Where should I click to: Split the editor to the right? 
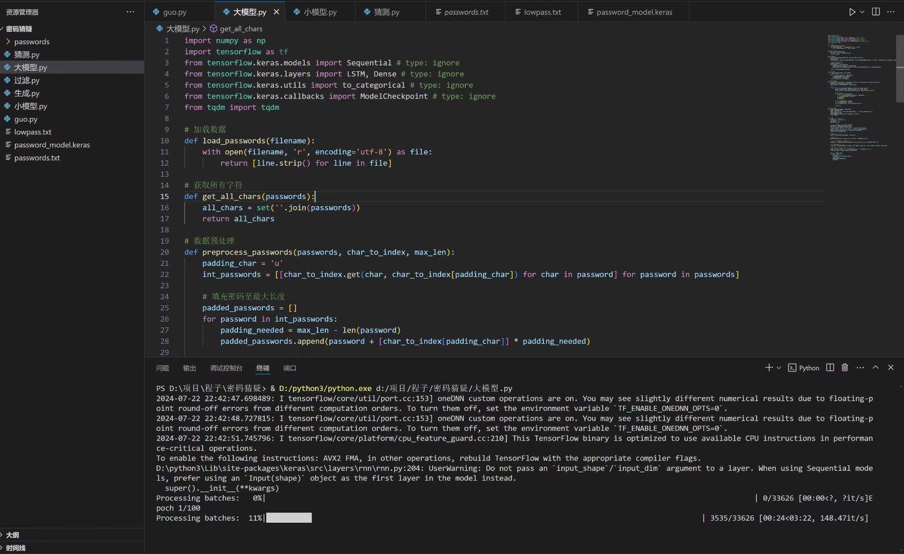point(876,12)
